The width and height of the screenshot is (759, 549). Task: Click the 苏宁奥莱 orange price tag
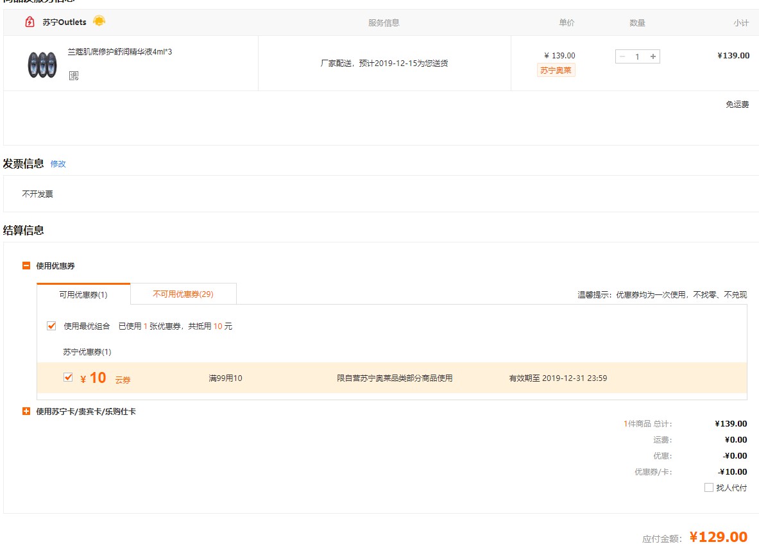(556, 71)
